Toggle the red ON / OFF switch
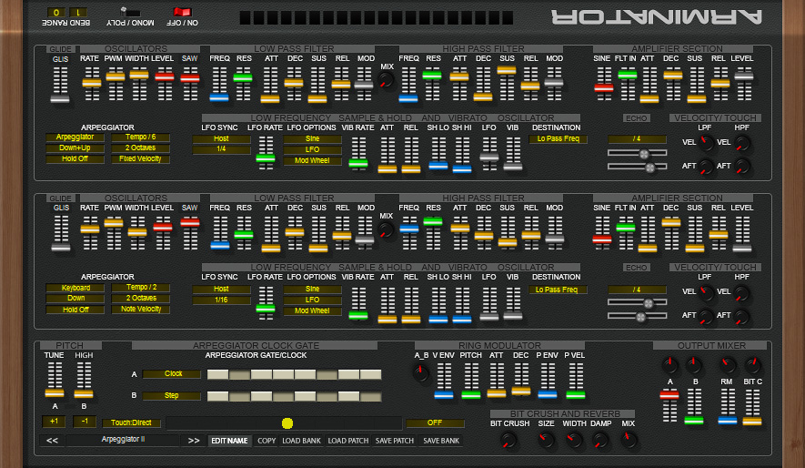805x468 pixels. pyautogui.click(x=182, y=12)
